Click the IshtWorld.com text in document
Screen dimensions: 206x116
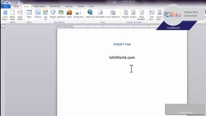click(x=122, y=57)
